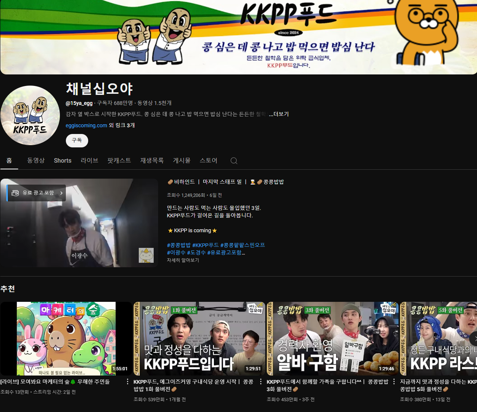
Task: Click the KKPP푸드 channel banner
Action: tap(238, 37)
